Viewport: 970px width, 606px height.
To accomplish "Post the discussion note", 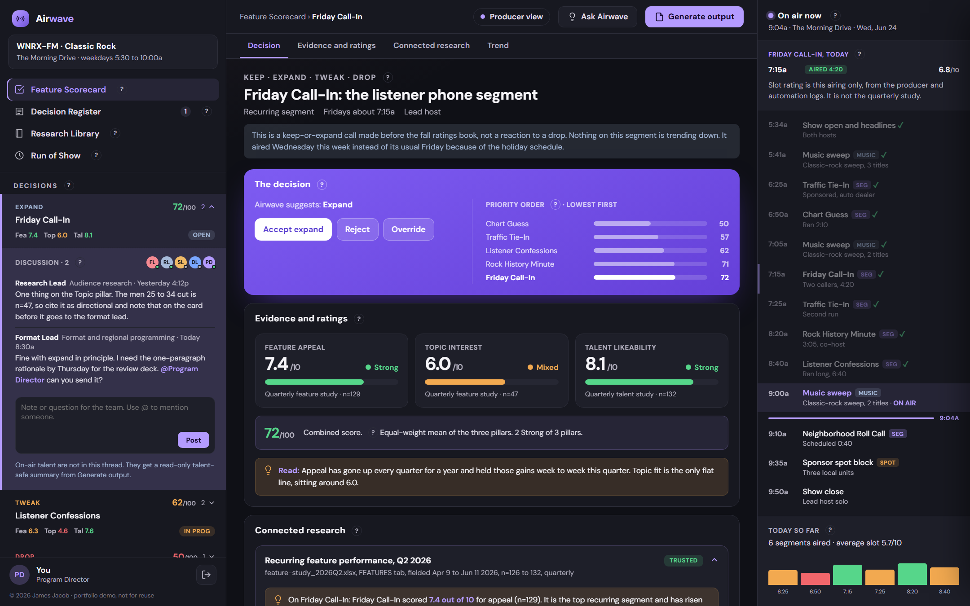I will click(x=193, y=440).
